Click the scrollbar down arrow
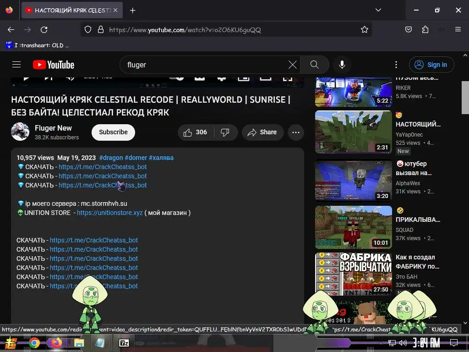Viewport: 469px width, 352px height. point(465,323)
